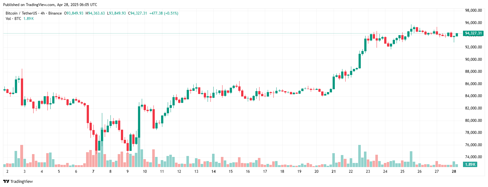Click the 90,000.00 price axis label
This screenshot has width=488, height=187.
(473, 59)
